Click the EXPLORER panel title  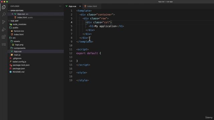15,6
